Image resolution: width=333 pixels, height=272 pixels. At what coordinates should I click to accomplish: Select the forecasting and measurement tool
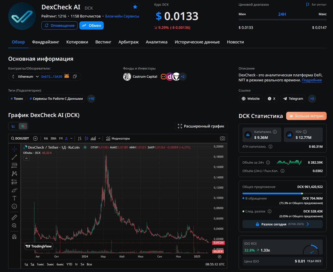click(x=14, y=182)
